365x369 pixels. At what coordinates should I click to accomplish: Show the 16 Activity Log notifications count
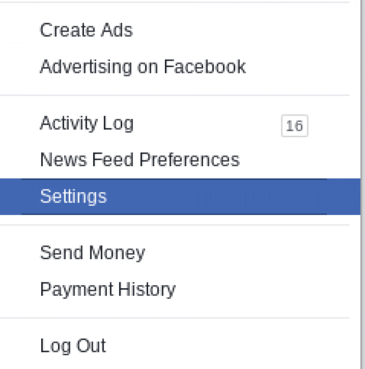[x=294, y=126]
